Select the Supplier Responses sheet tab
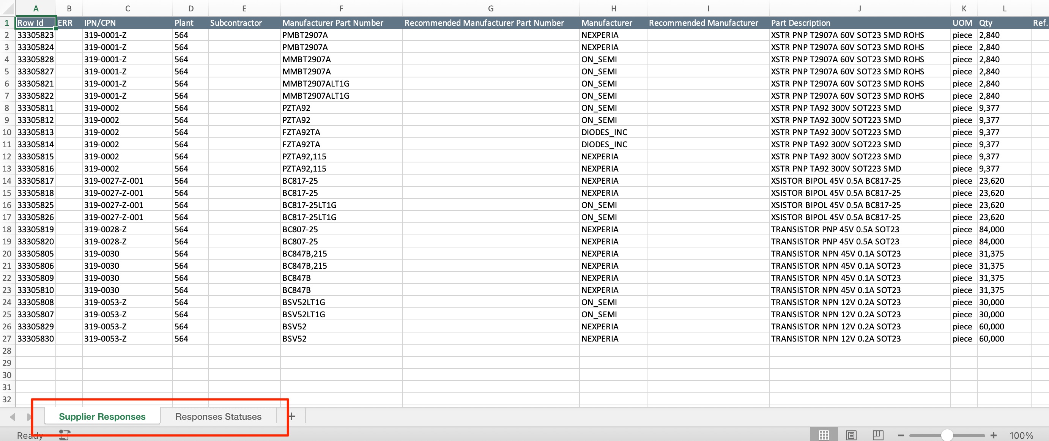 pos(102,417)
